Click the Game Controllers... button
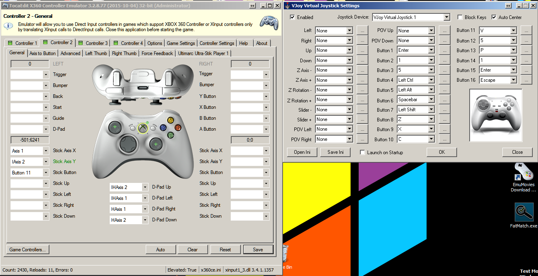538x276 pixels. 28,250
